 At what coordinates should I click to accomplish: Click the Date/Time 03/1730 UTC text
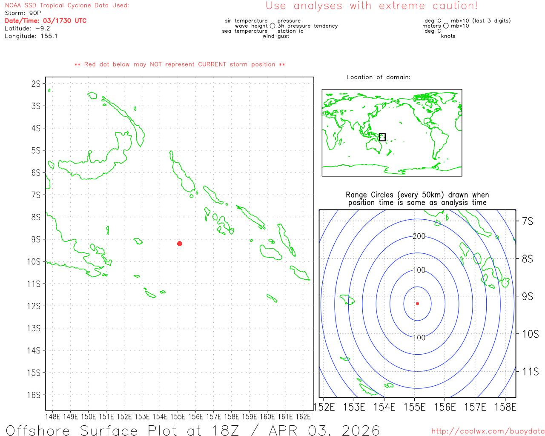[46, 20]
